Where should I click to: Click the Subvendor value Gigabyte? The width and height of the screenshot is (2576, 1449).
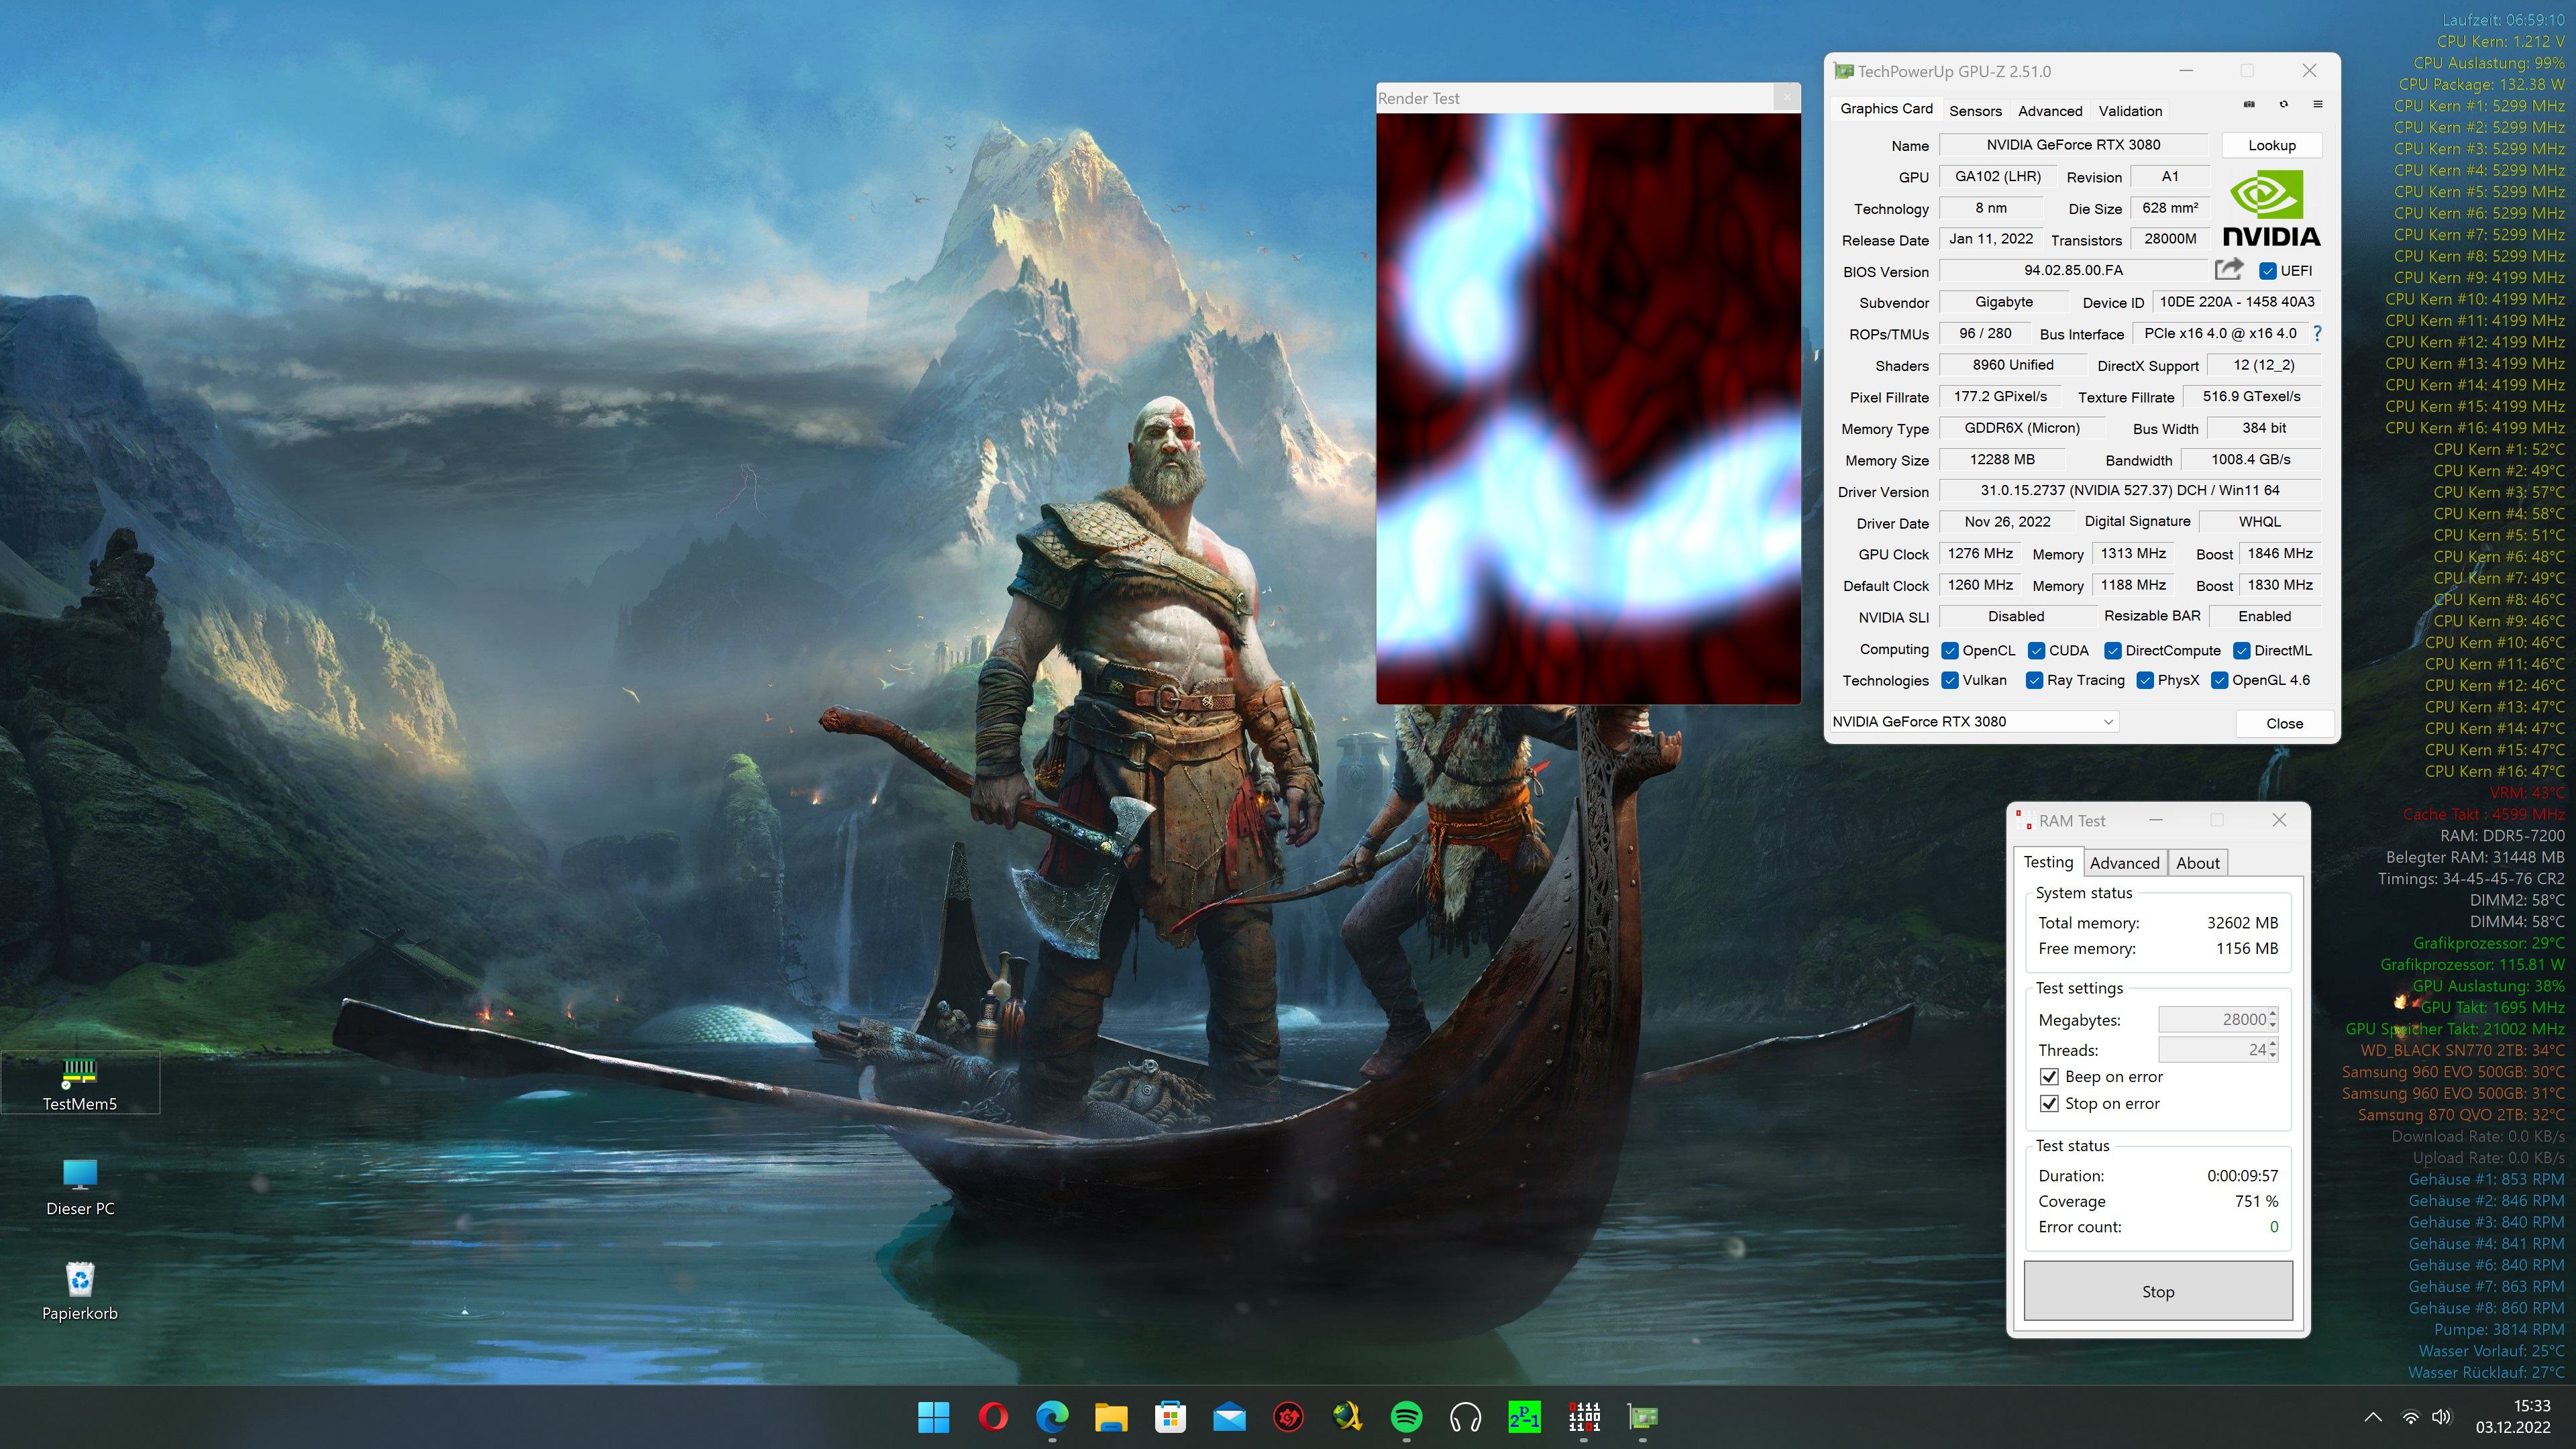2003,301
